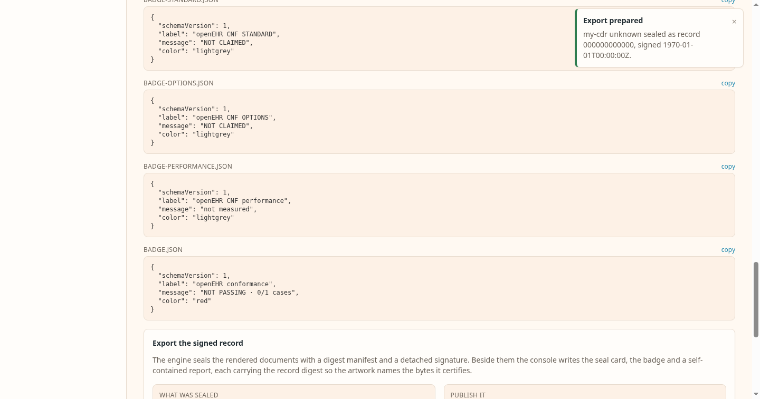The height and width of the screenshot is (399, 760).
Task: Click the "WHAT WAS SEALED" panel heading
Action: [188, 395]
